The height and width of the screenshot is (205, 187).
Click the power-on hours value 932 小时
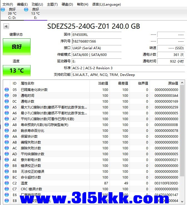pos(171,61)
